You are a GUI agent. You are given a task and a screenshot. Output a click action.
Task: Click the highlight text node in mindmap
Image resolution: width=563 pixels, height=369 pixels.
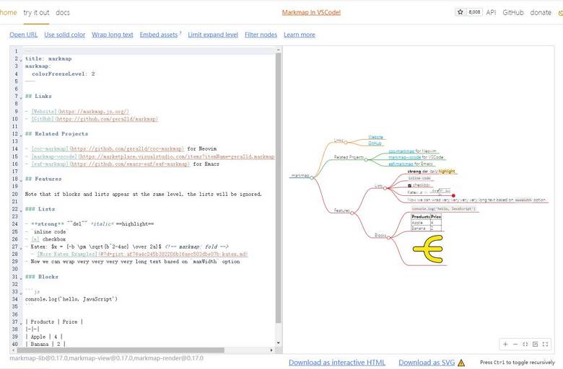[447, 172]
